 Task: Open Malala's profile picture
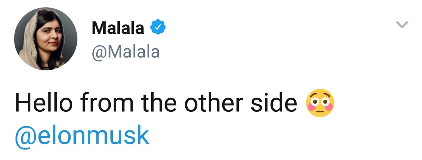click(45, 38)
